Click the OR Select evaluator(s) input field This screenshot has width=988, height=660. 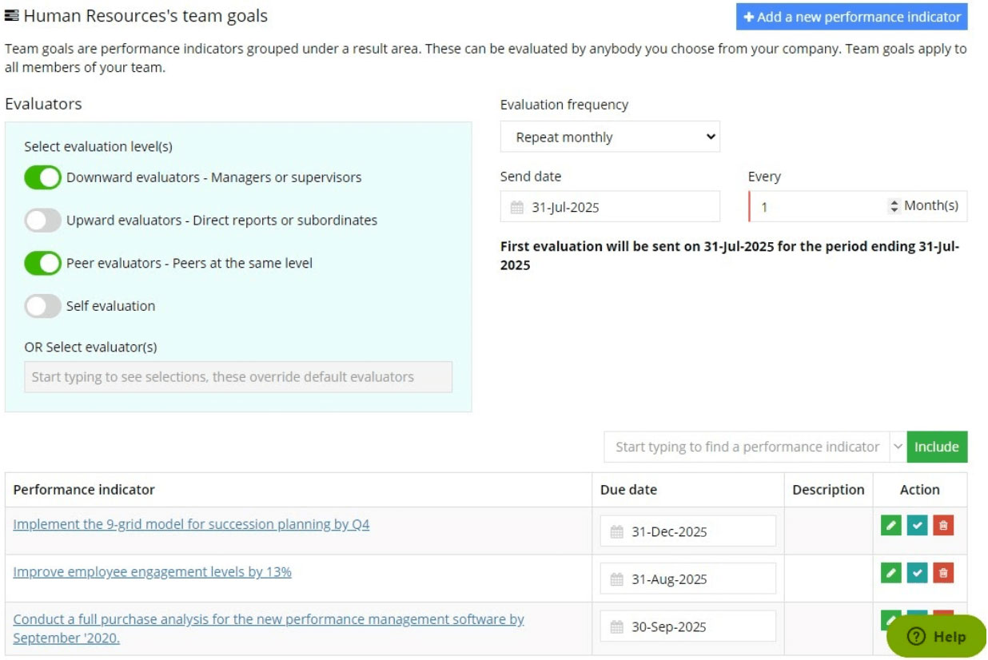coord(238,377)
